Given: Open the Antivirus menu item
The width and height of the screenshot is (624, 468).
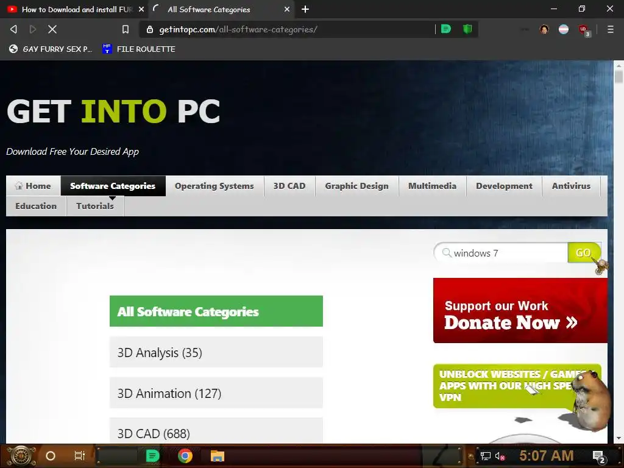Looking at the screenshot, I should [571, 186].
